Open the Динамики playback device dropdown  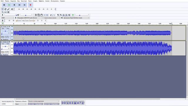click(76, 18)
